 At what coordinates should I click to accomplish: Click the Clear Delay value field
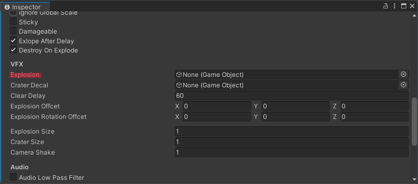click(x=292, y=95)
